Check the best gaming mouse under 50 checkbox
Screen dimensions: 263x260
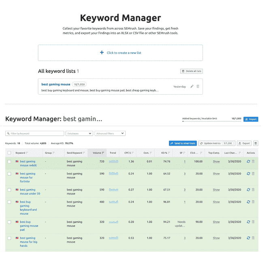[x=9, y=190]
